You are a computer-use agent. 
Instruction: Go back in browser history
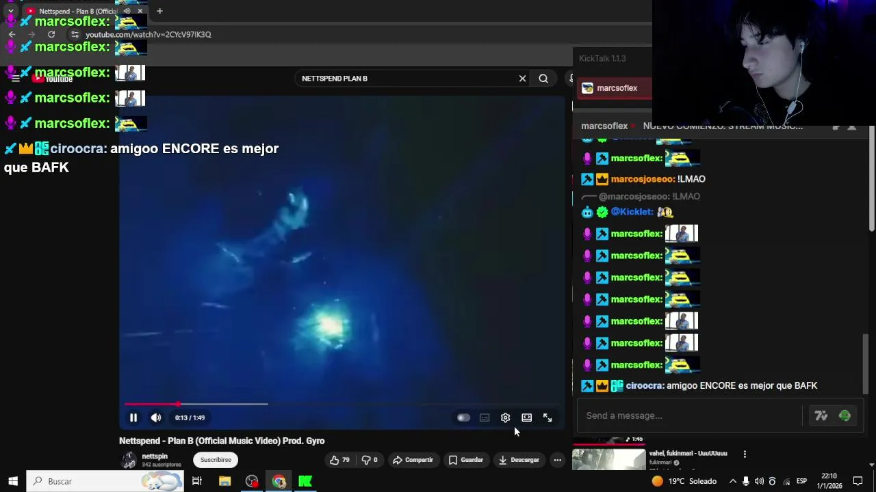pos(12,34)
